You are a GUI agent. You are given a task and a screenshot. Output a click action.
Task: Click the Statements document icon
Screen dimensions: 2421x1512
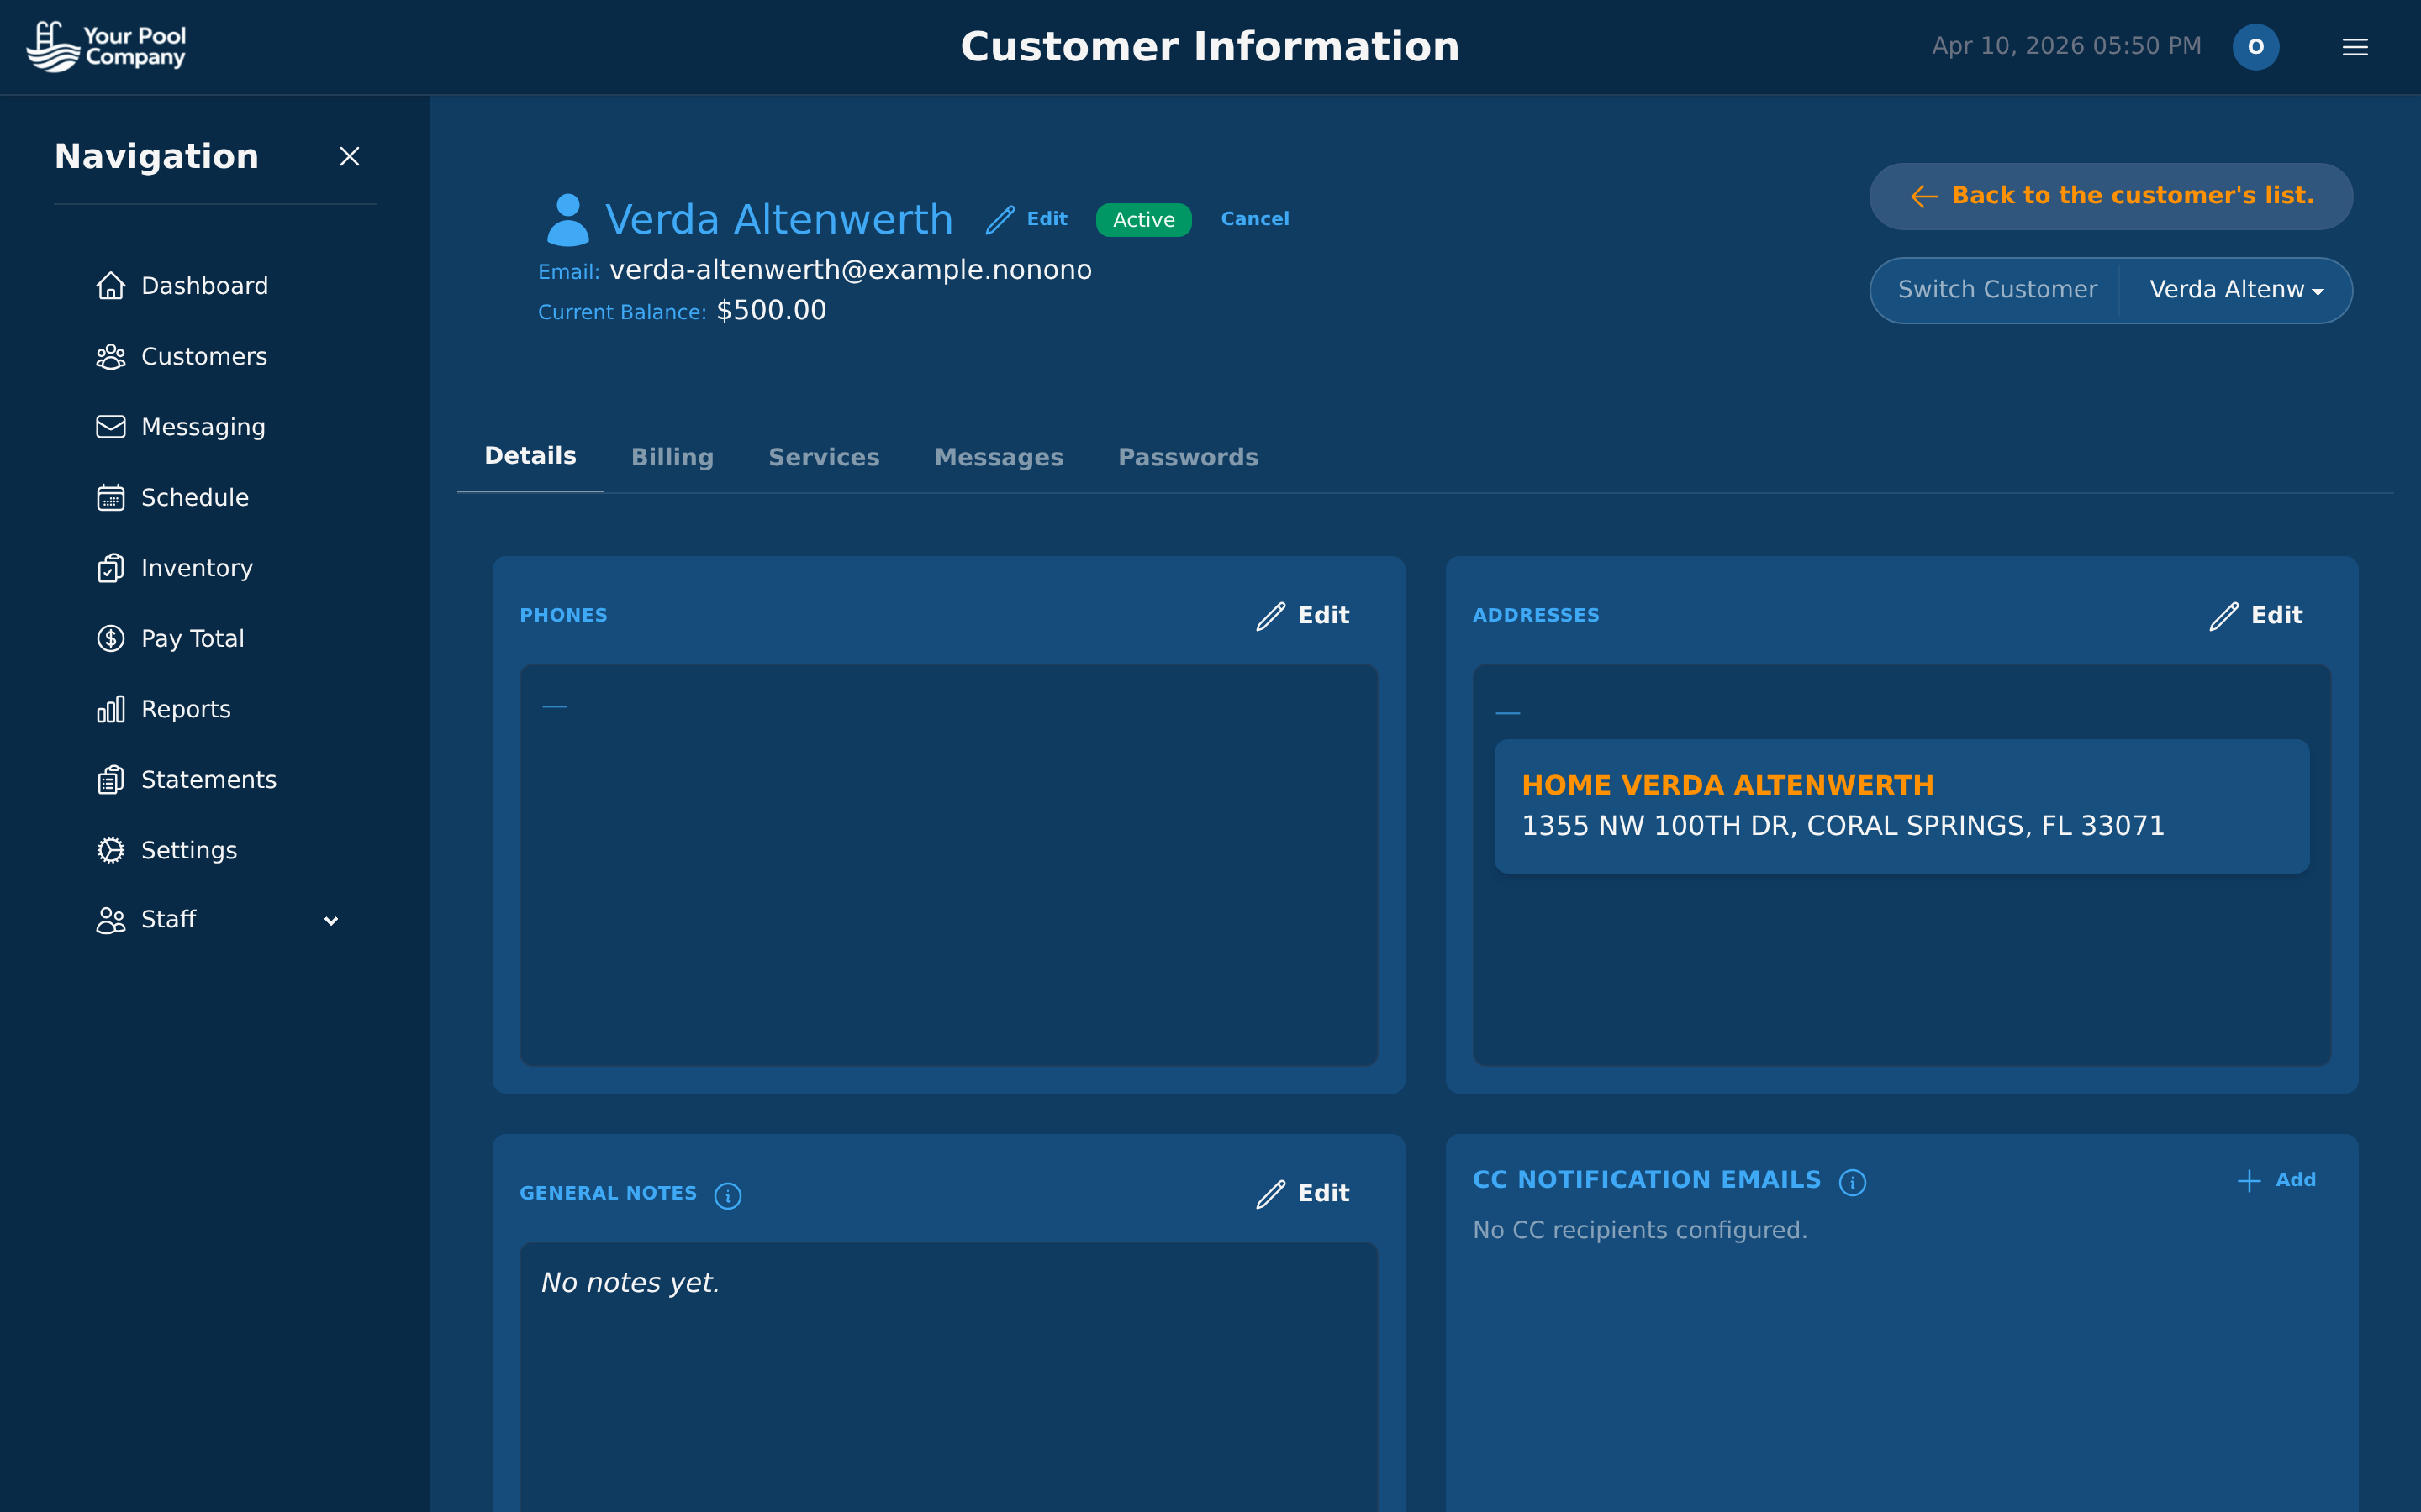[111, 779]
